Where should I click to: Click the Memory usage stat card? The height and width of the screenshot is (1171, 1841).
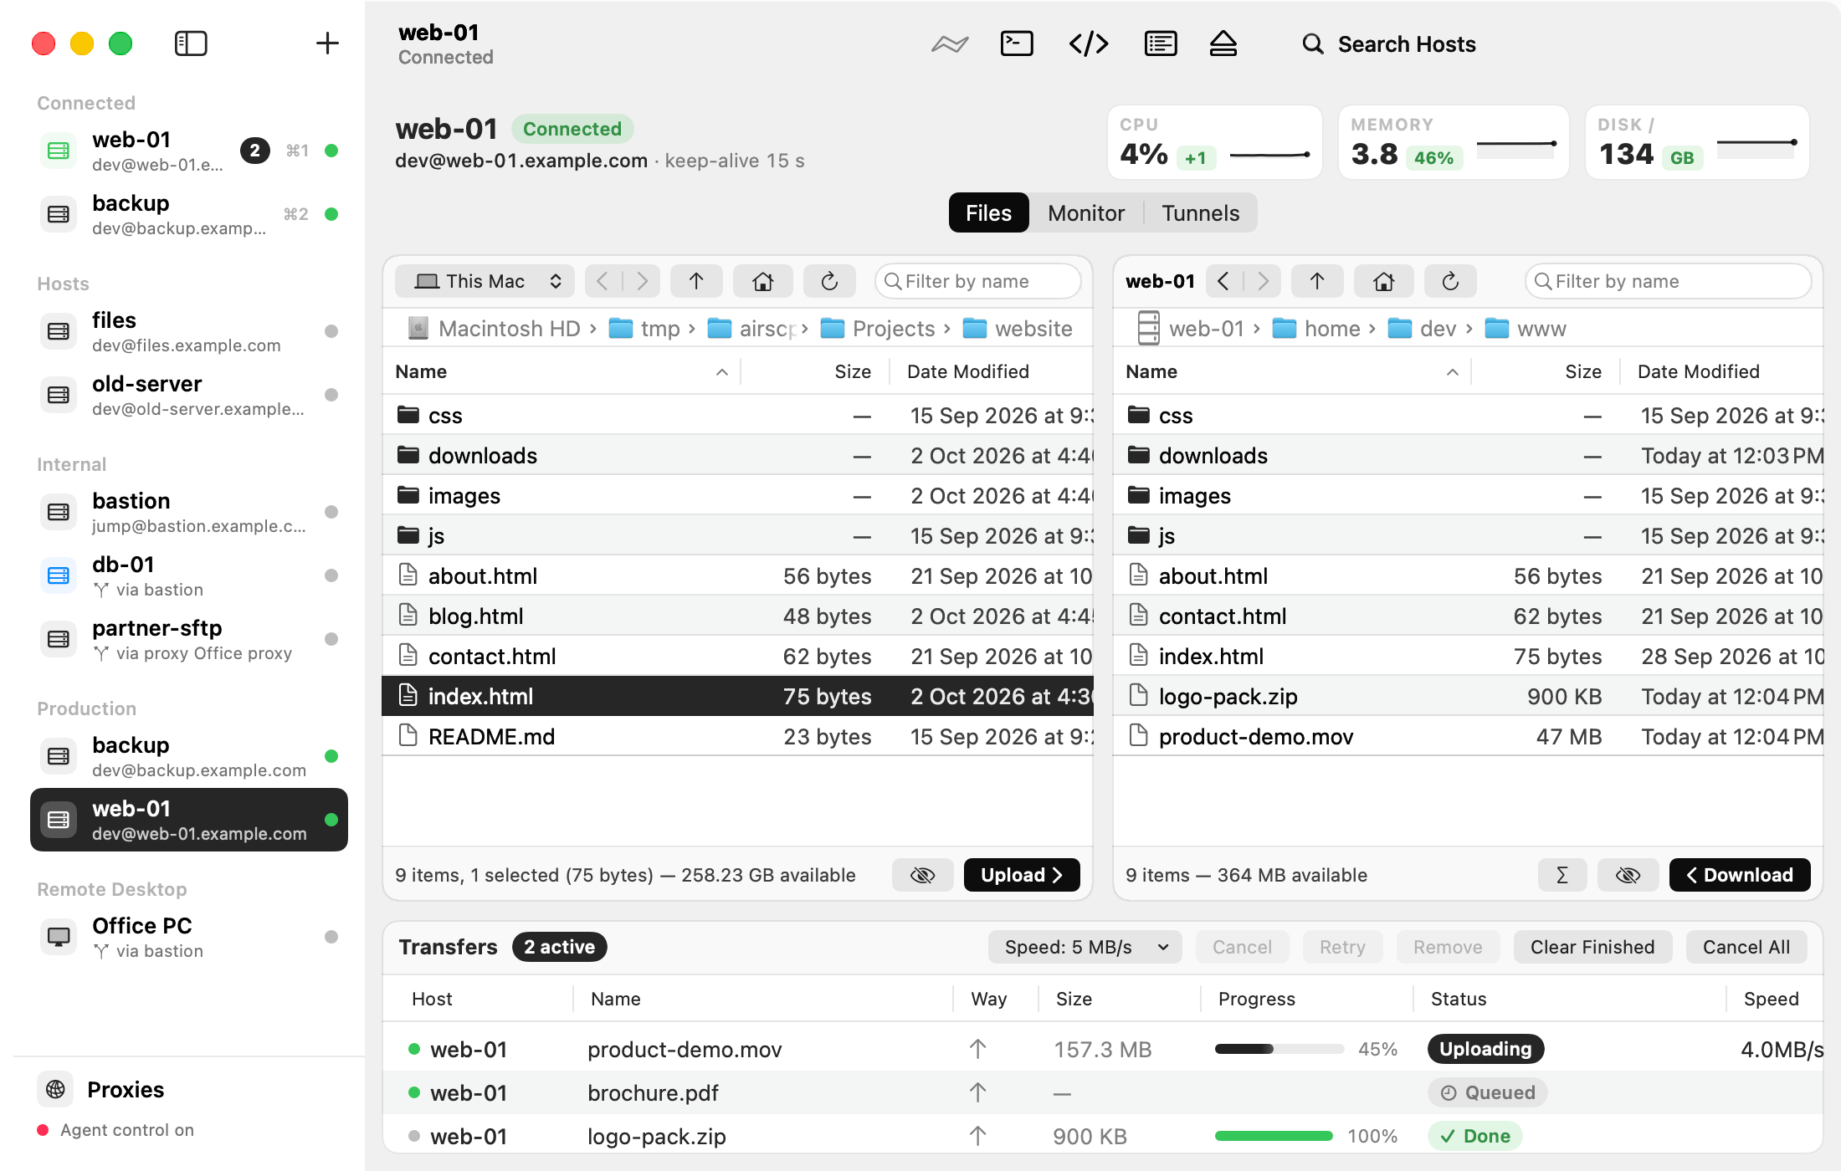[1454, 142]
